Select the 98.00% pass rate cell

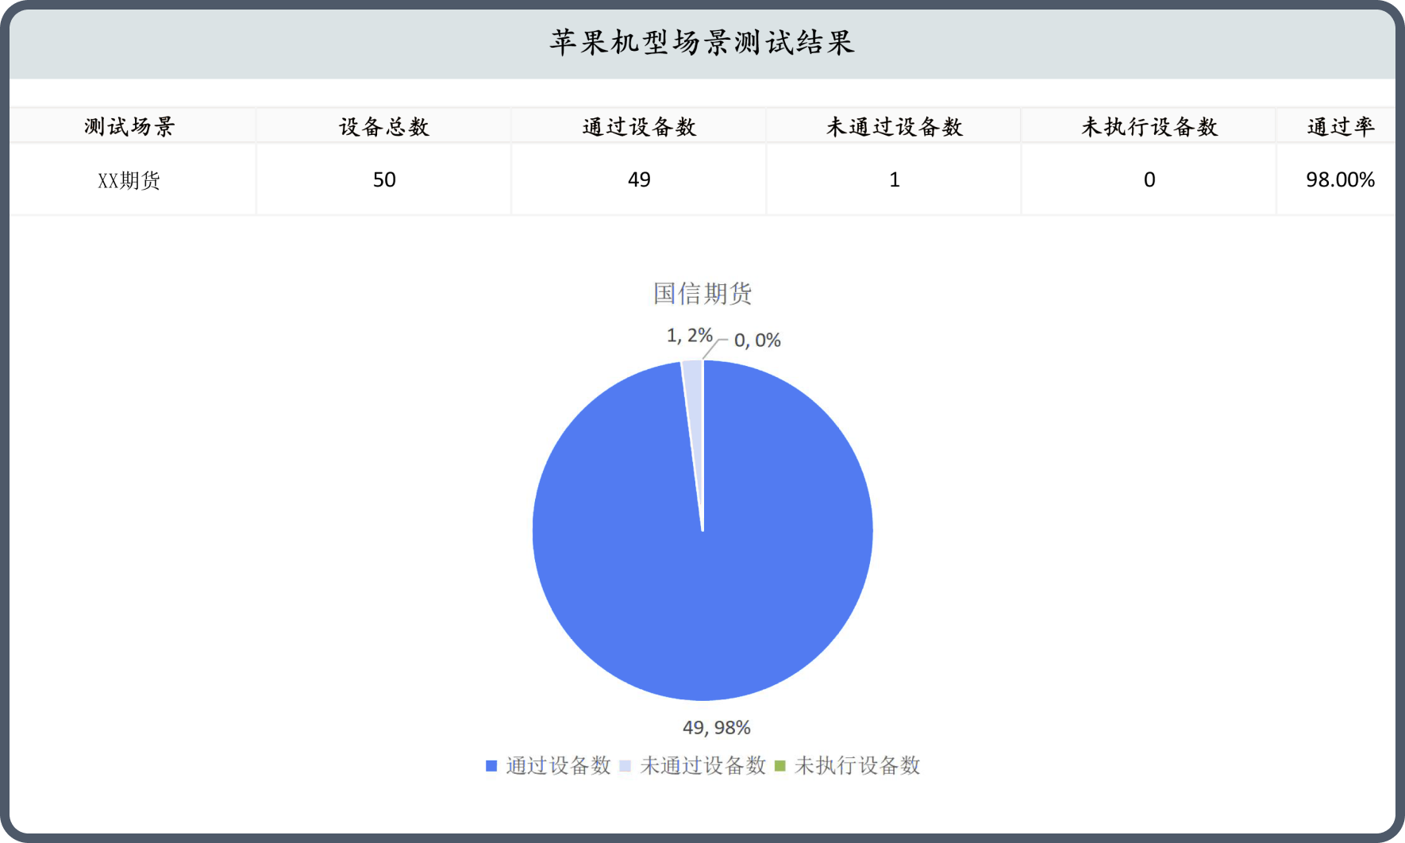tap(1340, 180)
